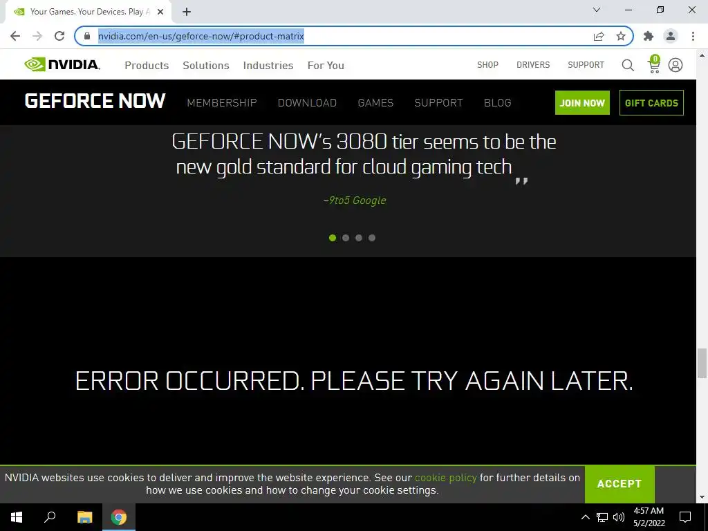Close the GeForce NOW tab

[160, 12]
